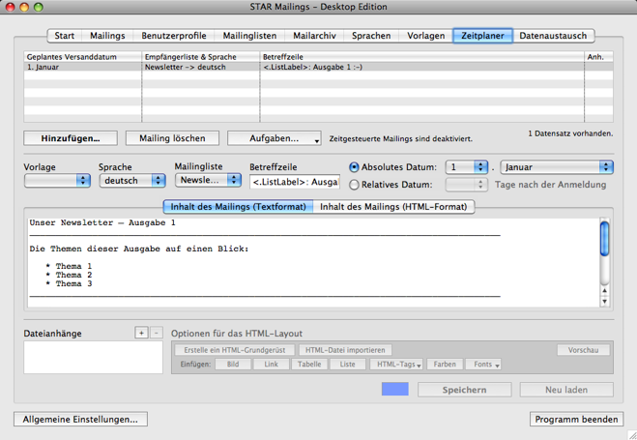Click the Neu laden button
Image resolution: width=637 pixels, height=440 pixels.
(x=566, y=390)
